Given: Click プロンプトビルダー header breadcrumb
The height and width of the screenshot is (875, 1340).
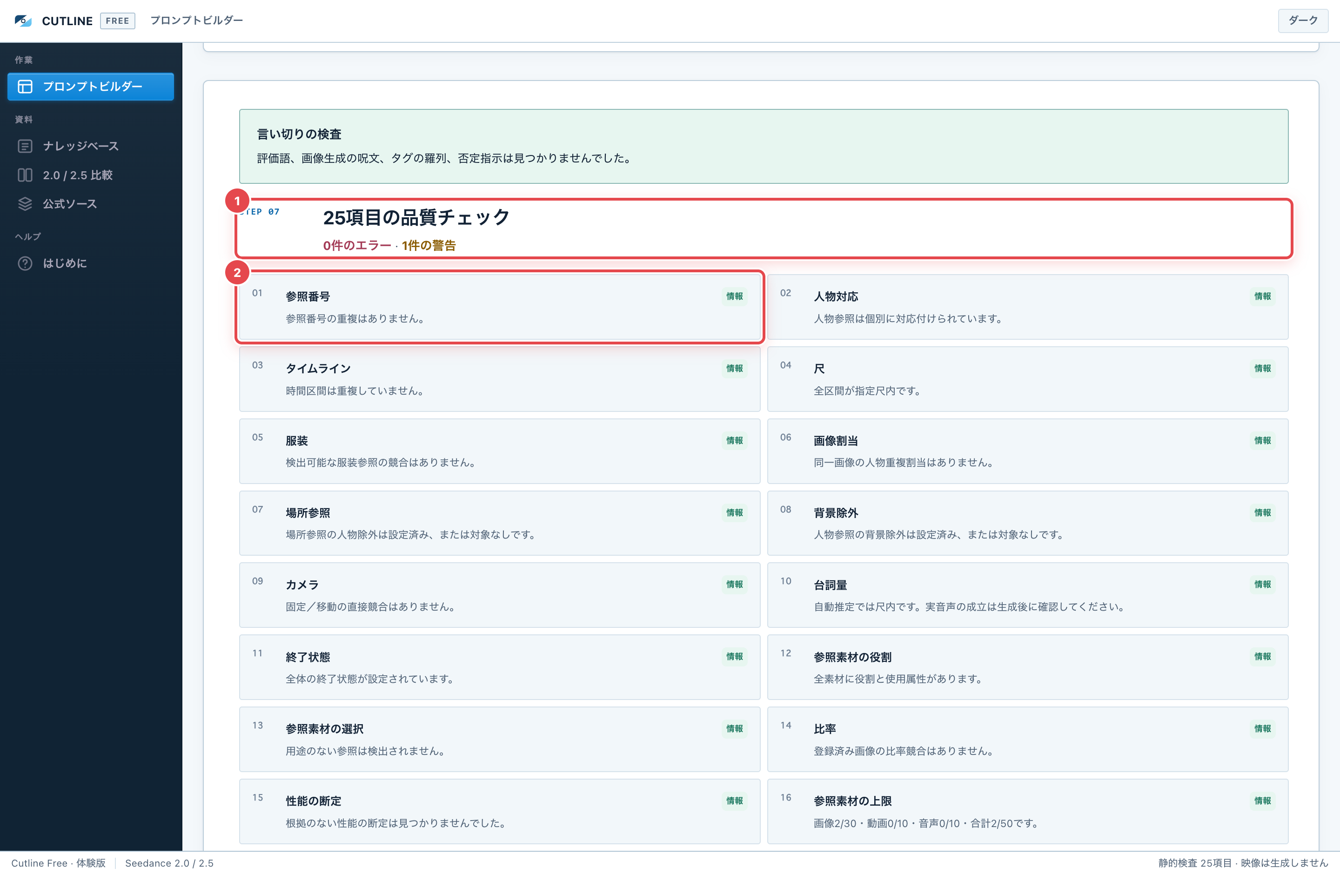Looking at the screenshot, I should pos(196,20).
